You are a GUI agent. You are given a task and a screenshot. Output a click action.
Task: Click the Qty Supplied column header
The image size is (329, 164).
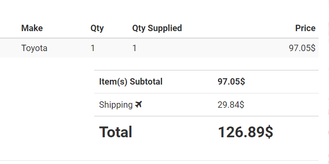(157, 28)
